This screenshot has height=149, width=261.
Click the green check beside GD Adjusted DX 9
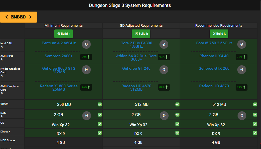[x=177, y=133]
